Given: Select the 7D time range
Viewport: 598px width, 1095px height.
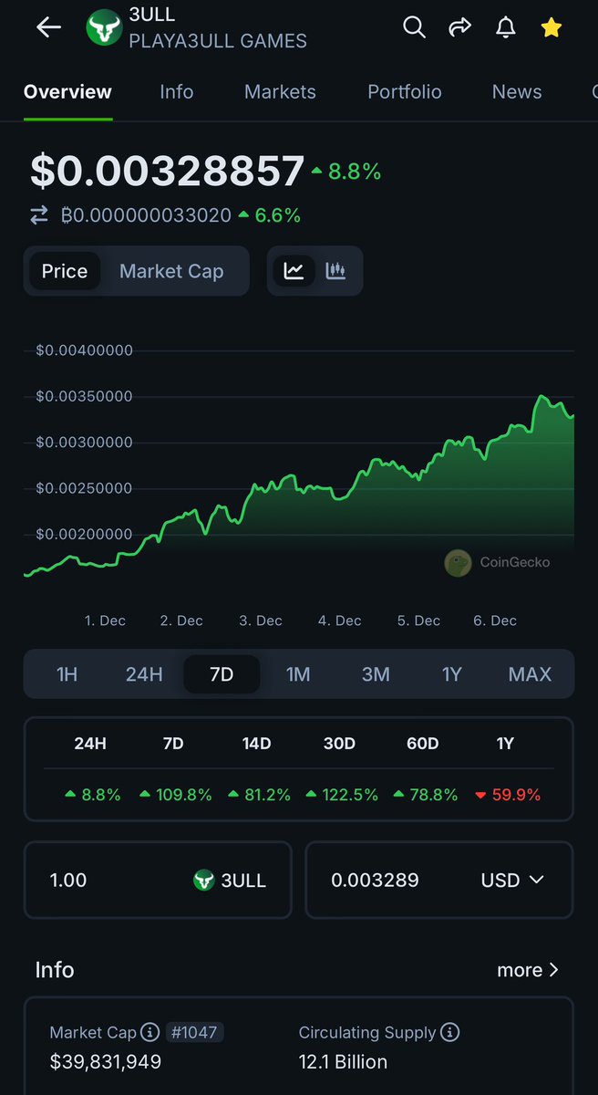Looking at the screenshot, I should [x=222, y=674].
